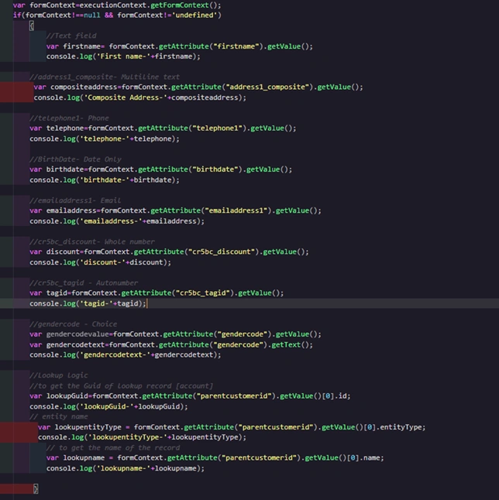Screen dimensions: 499x500
Task: Click the console.log('Composite Address-') line
Action: (x=139, y=98)
